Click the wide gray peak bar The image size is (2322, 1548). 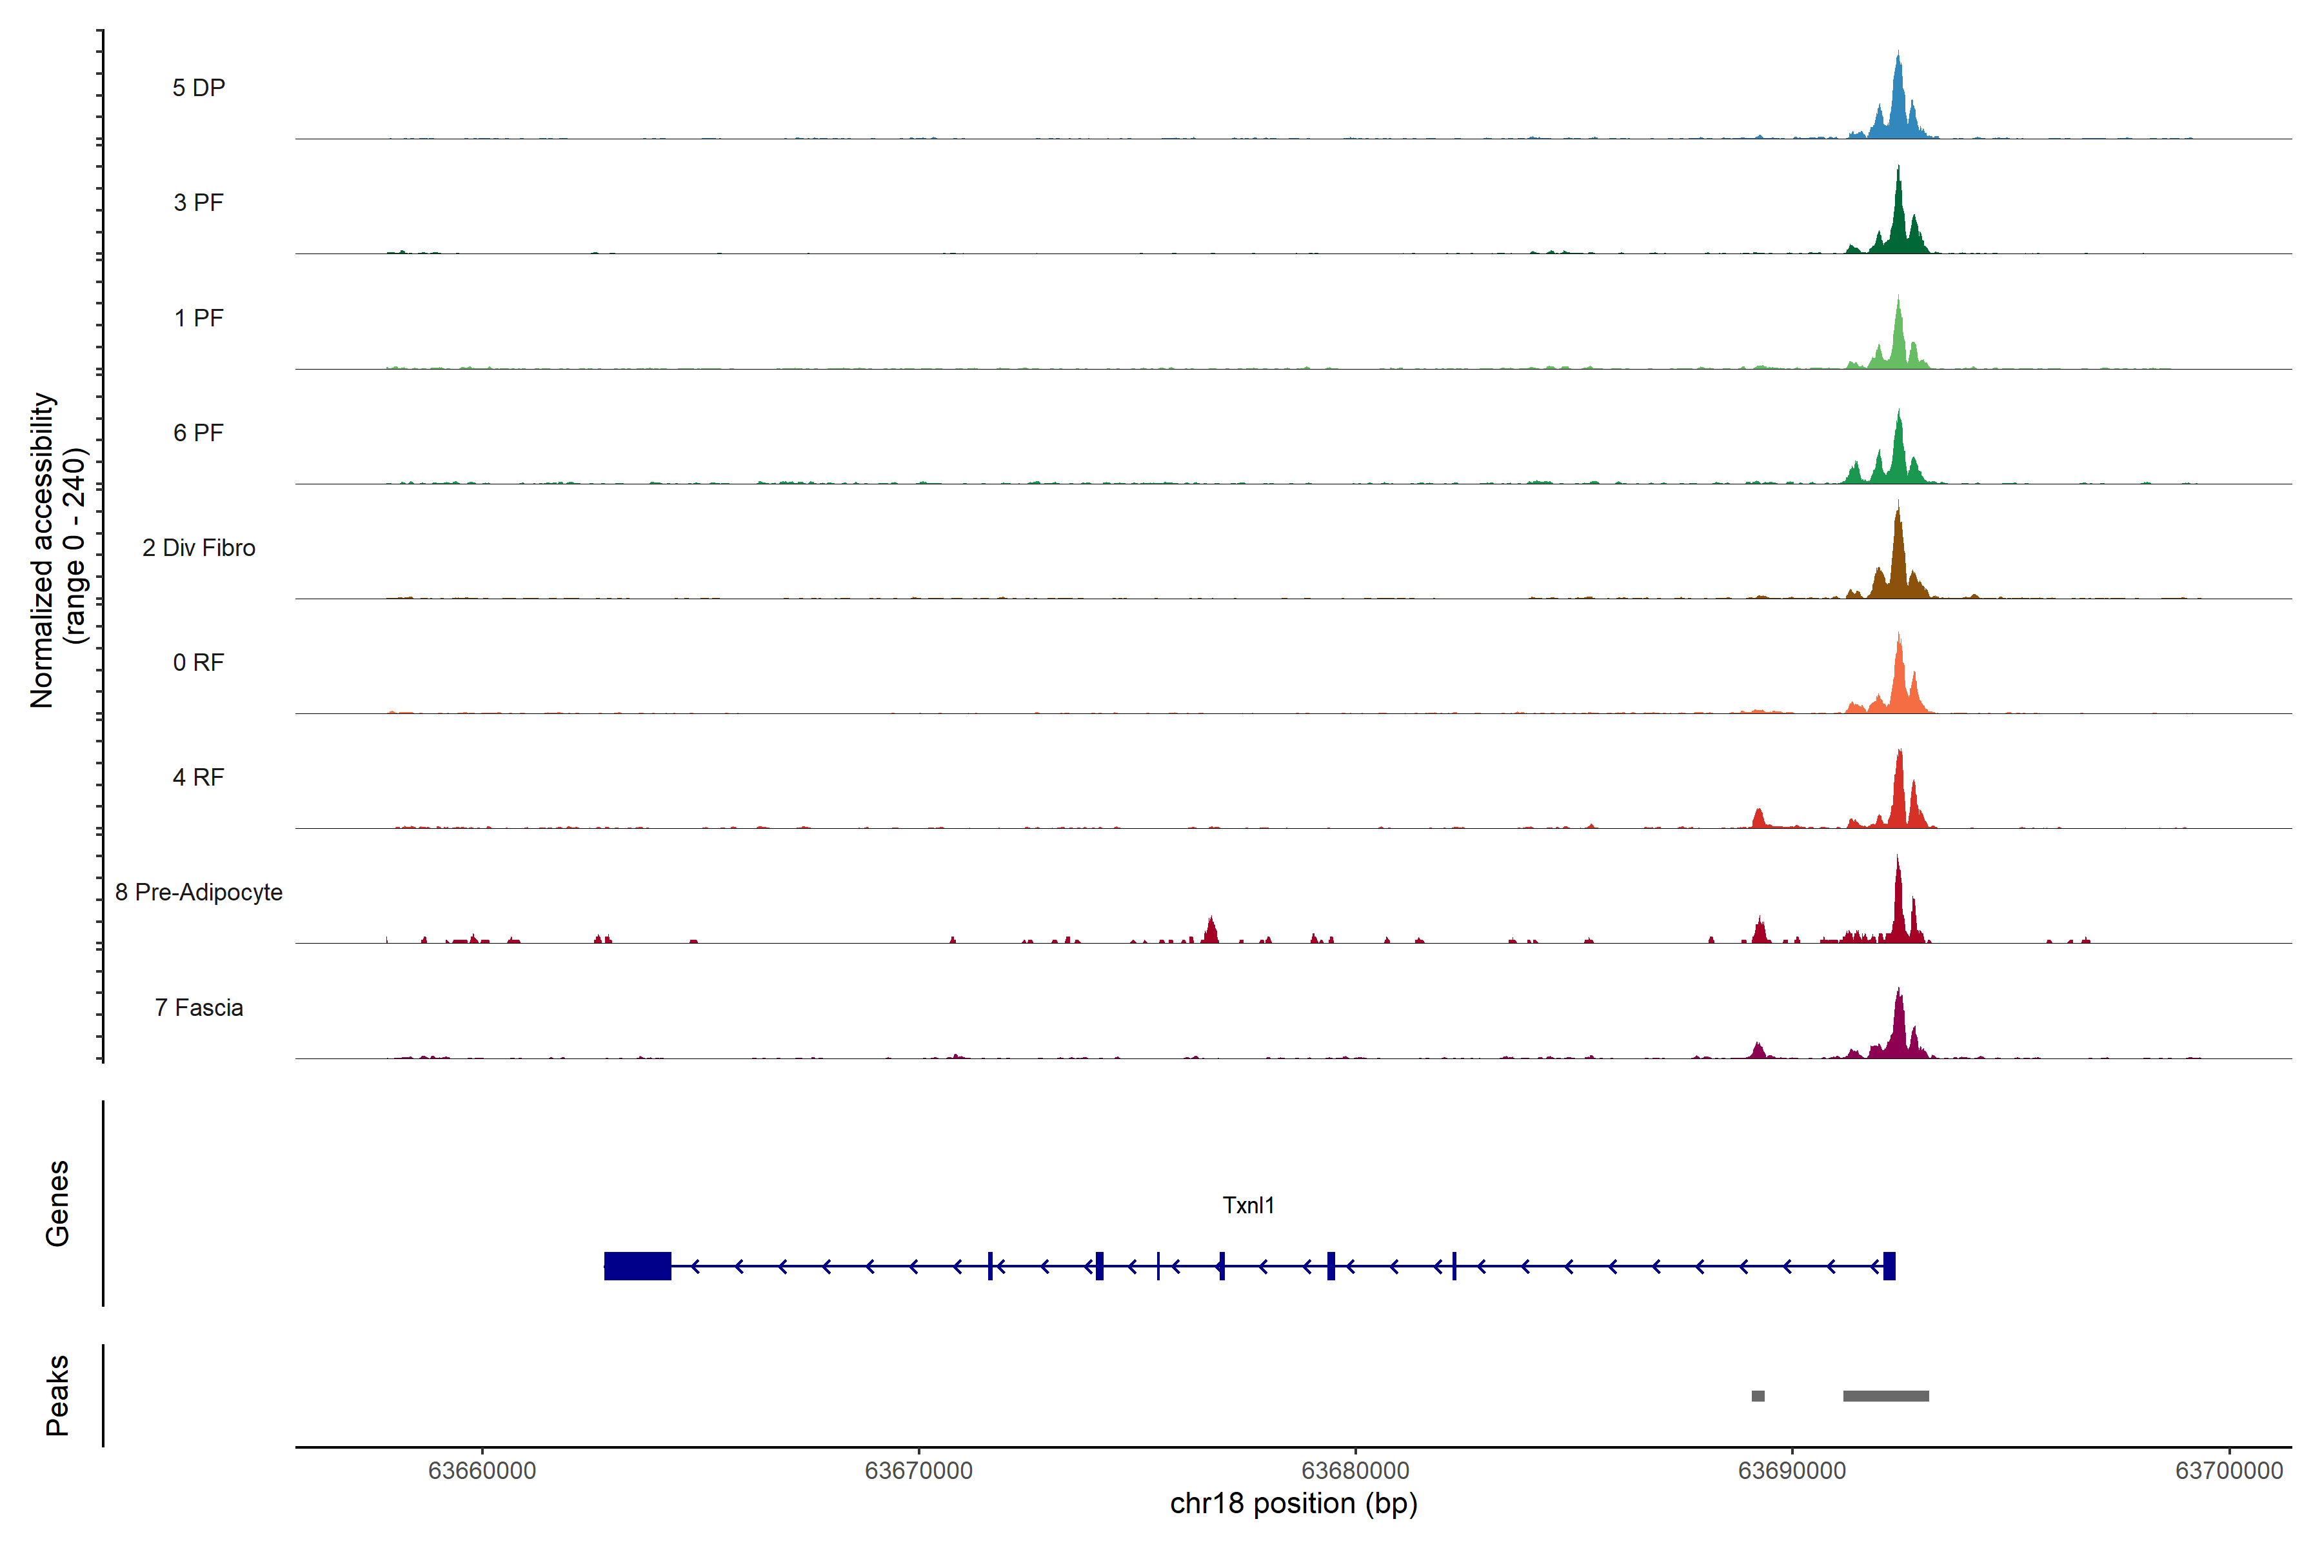[x=1885, y=1396]
